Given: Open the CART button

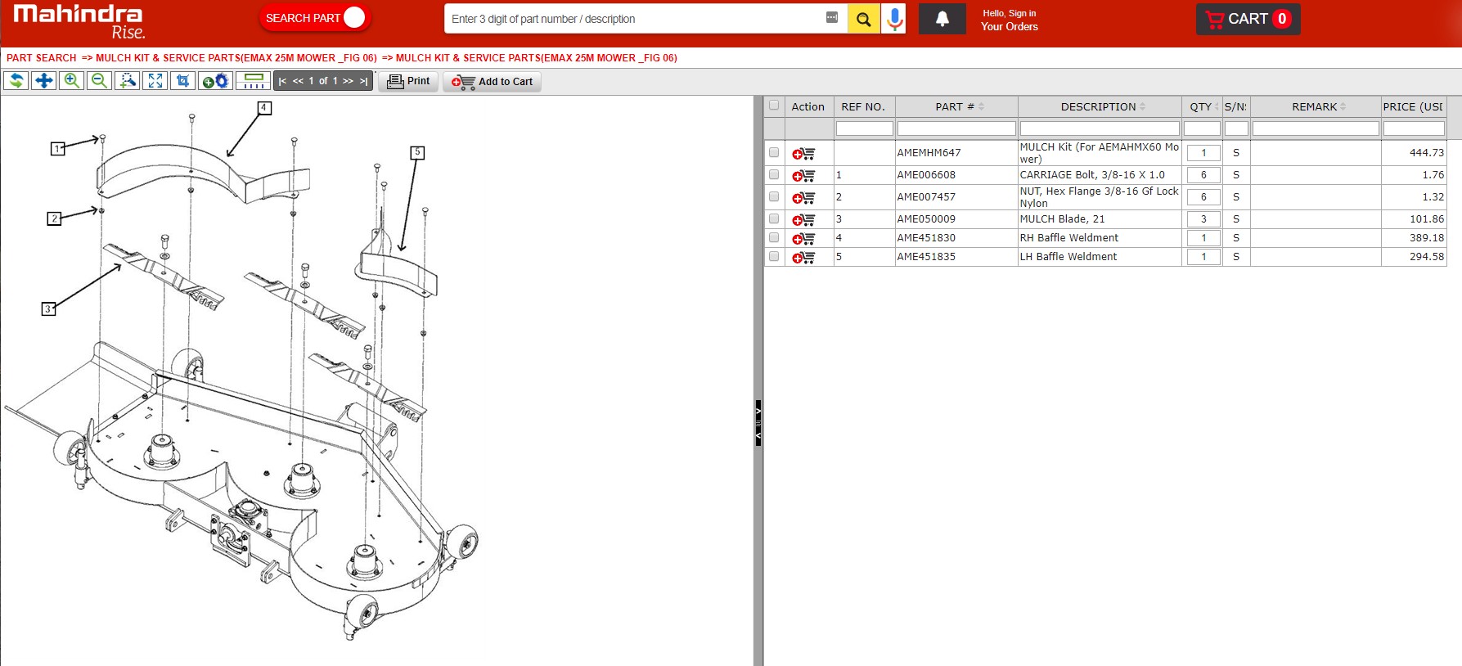Looking at the screenshot, I should 1248,19.
